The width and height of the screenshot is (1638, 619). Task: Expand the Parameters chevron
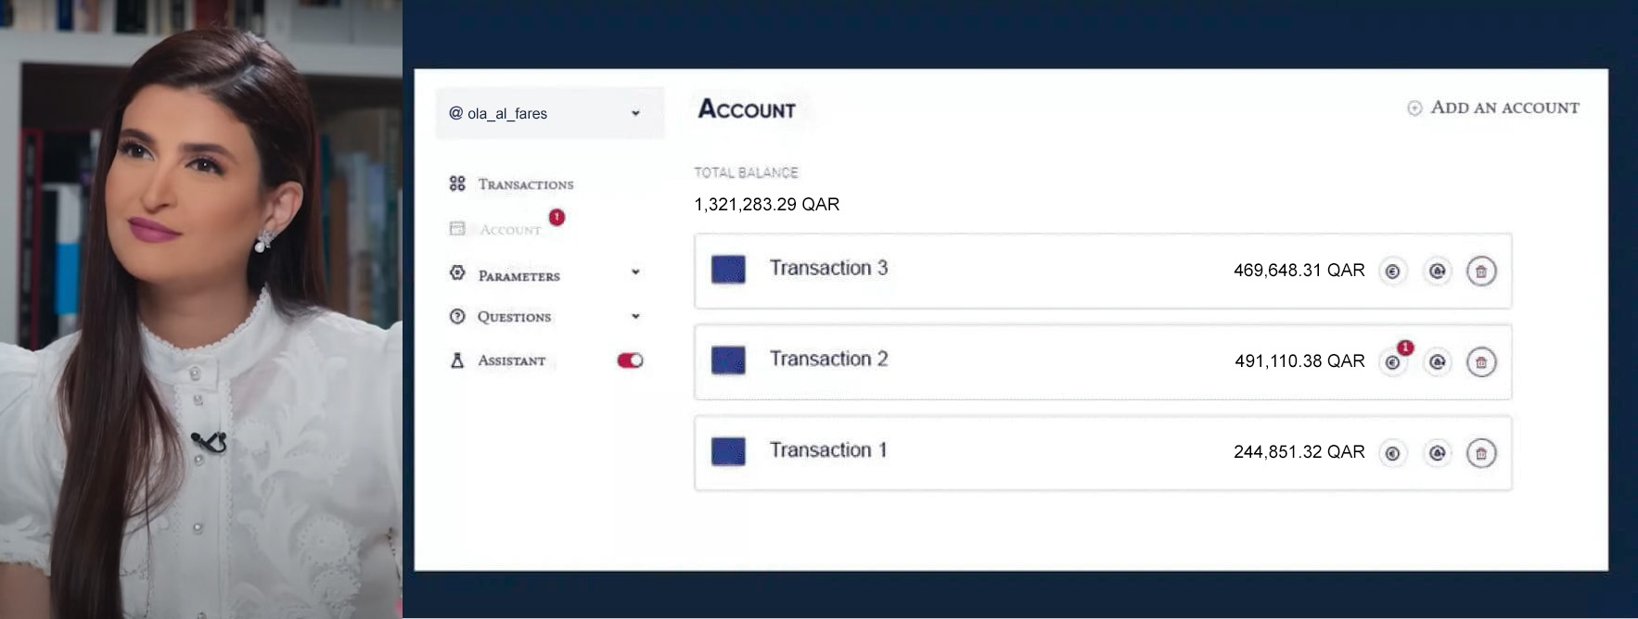[635, 272]
